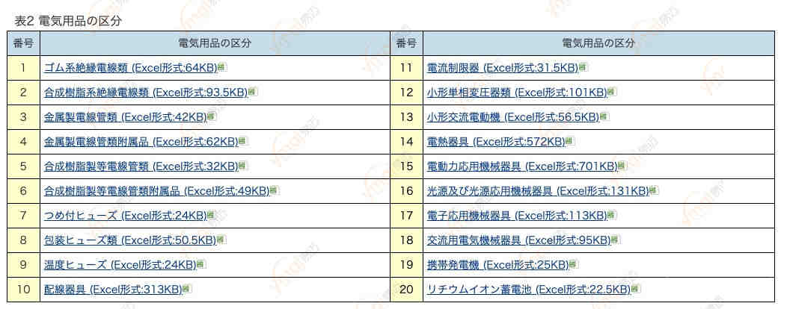Image resolution: width=787 pixels, height=309 pixels.
Task: Click Excel icon beside ゴム系絶縁電線類 link
Action: coord(221,67)
